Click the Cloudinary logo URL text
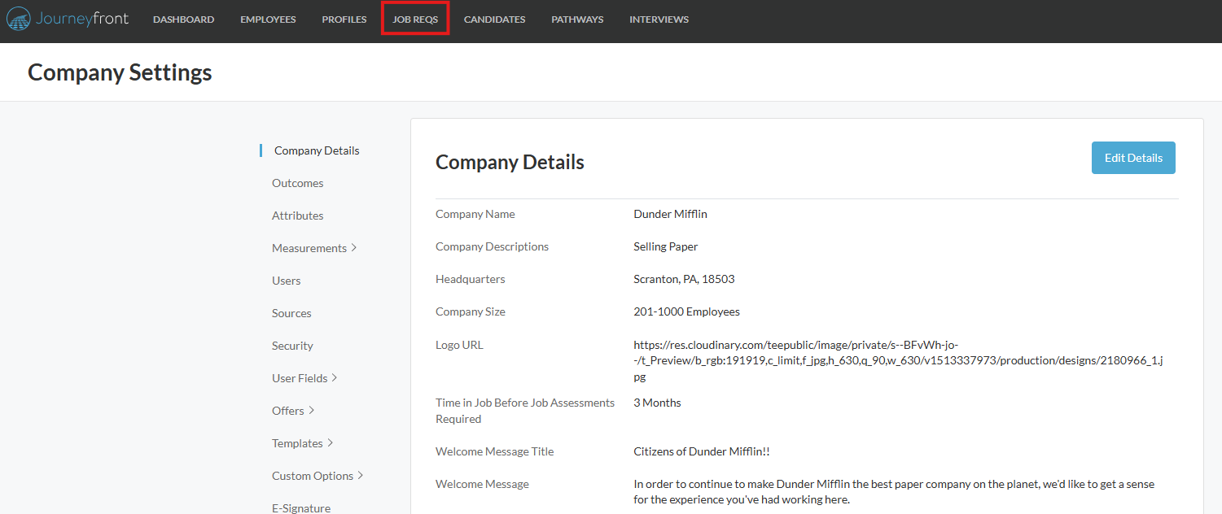 (898, 361)
